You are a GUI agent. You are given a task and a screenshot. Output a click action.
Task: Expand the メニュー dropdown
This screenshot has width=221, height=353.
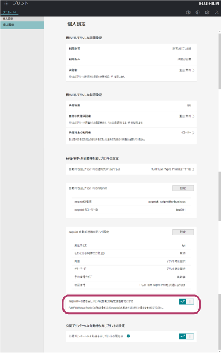click(x=9, y=12)
